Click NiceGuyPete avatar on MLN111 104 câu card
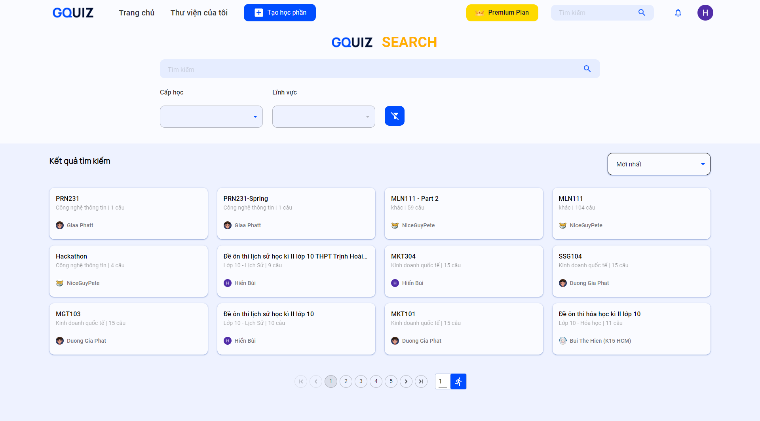The image size is (760, 421). coord(563,225)
